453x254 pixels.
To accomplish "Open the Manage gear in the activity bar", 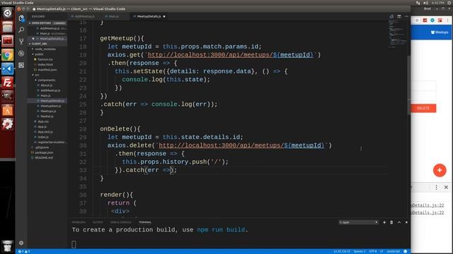I will (21, 243).
